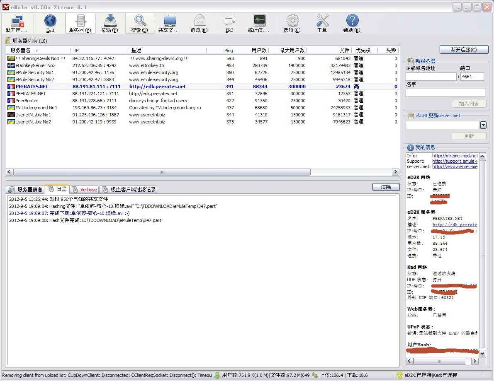Click the server list scroll left arrow
The width and height of the screenshot is (494, 381).
click(10, 172)
